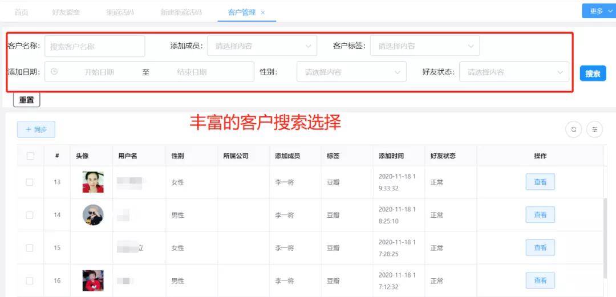616x297 pixels.
Task: Click 查看 for row 15
Action: point(540,247)
